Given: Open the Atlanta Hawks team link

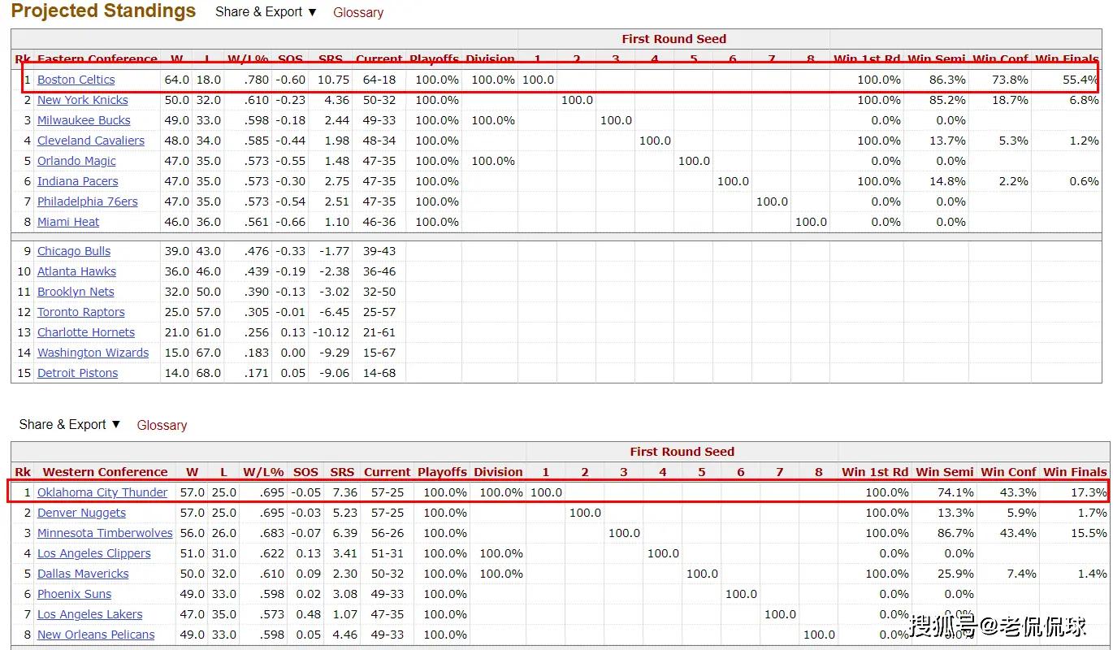Looking at the screenshot, I should click(76, 271).
